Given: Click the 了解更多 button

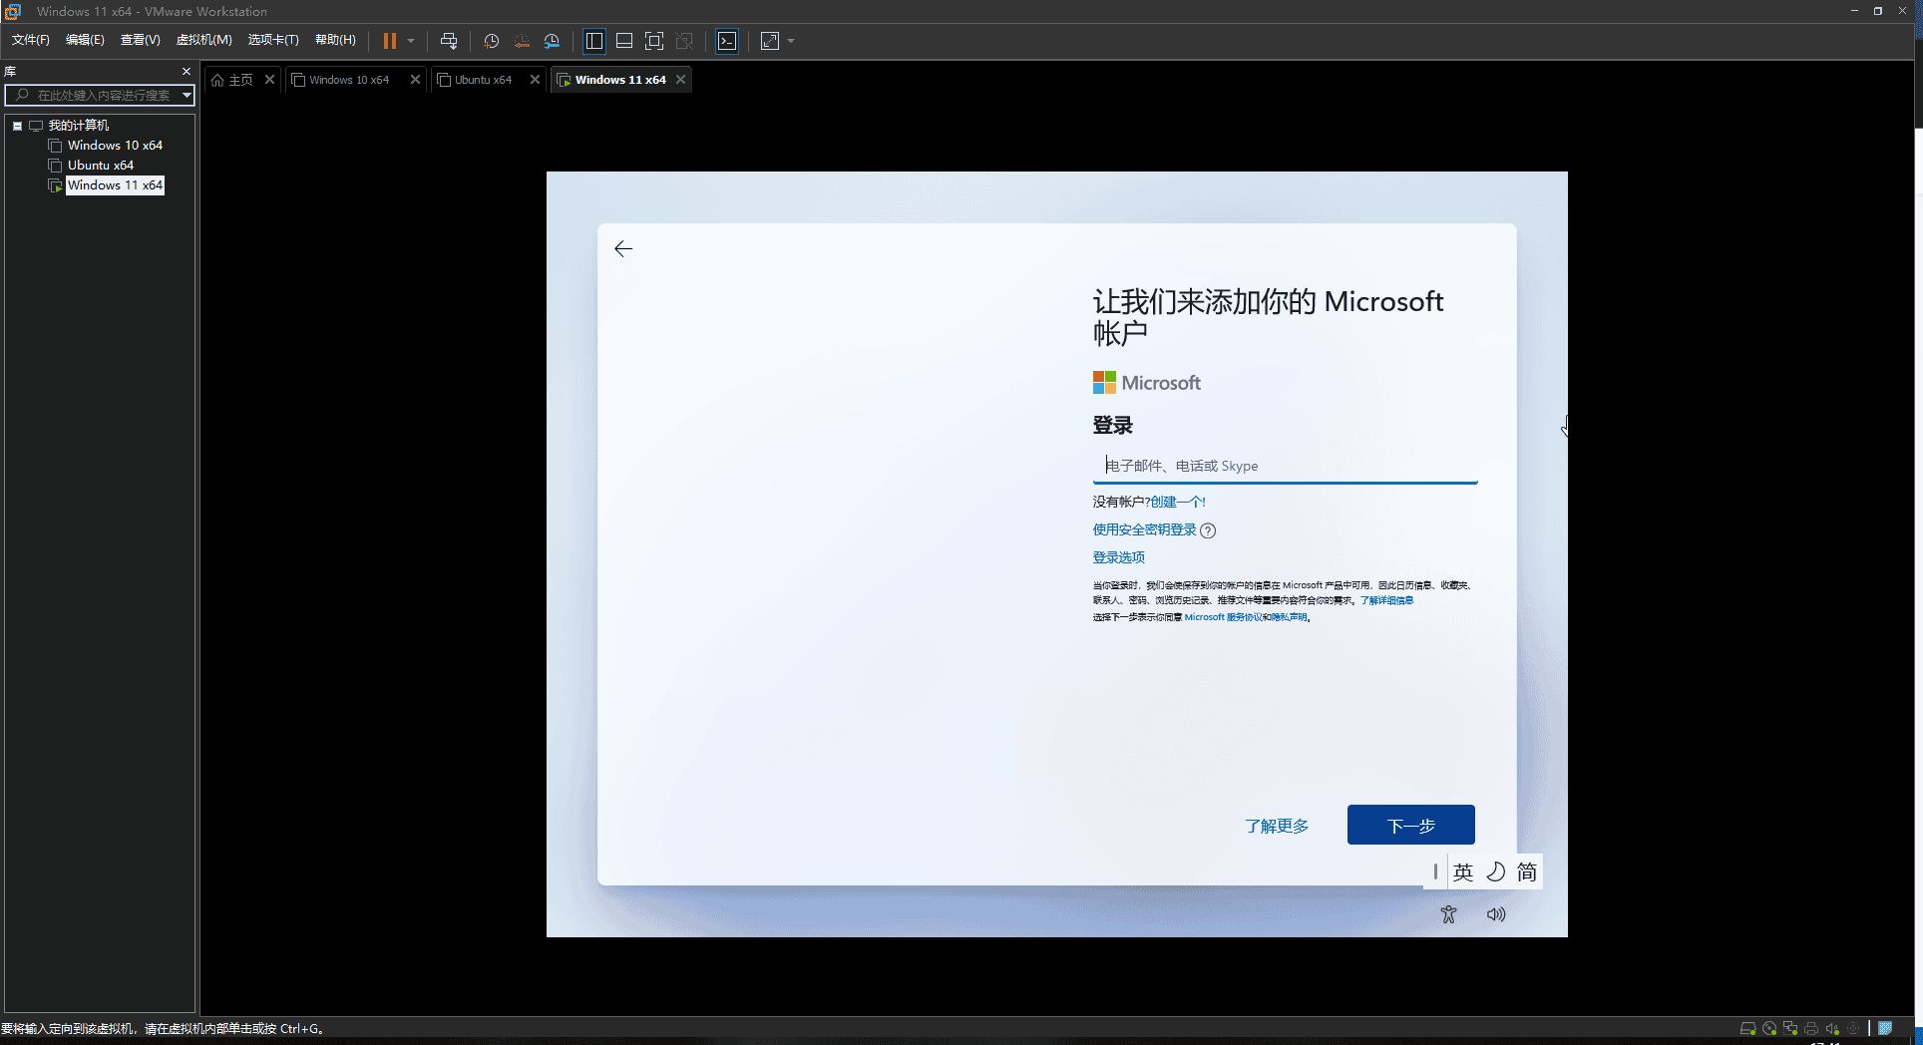Looking at the screenshot, I should point(1277,826).
